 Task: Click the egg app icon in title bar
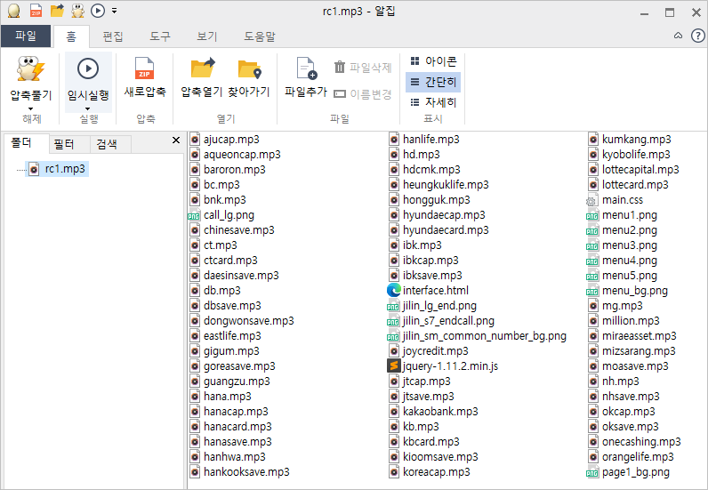14,11
